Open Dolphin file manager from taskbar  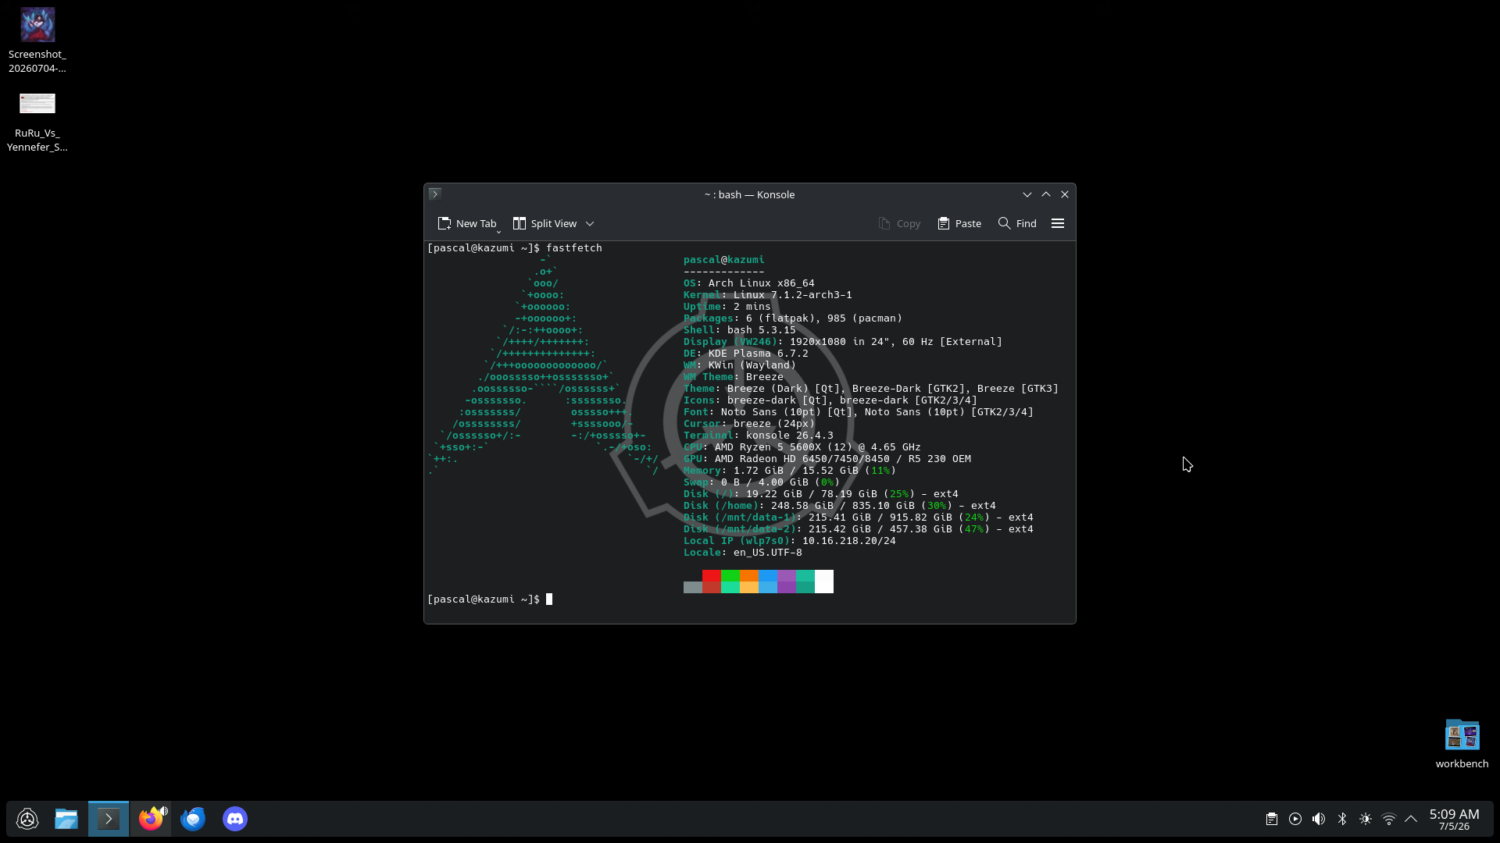click(66, 819)
